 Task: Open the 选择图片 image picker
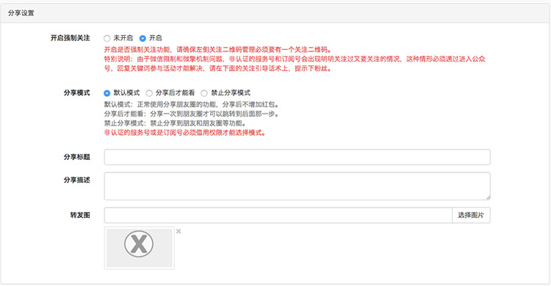click(471, 216)
